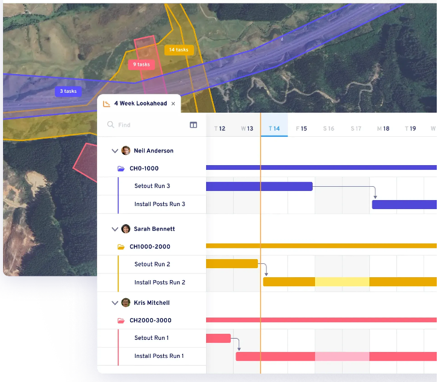Close the 4 Week Lookahead tab
The width and height of the screenshot is (441, 382).
pos(174,104)
